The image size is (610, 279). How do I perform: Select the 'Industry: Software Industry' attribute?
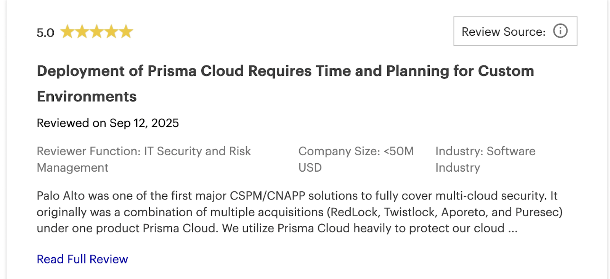pos(485,159)
